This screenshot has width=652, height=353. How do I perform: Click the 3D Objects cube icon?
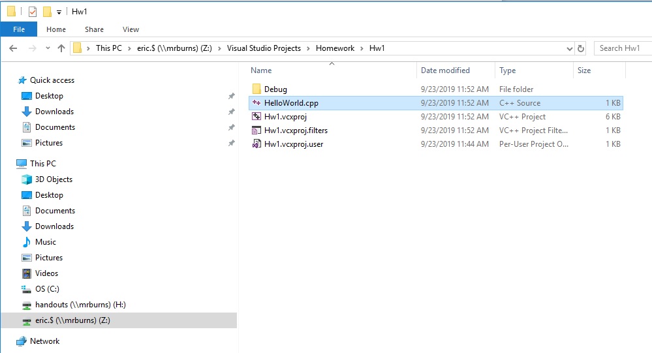click(27, 179)
